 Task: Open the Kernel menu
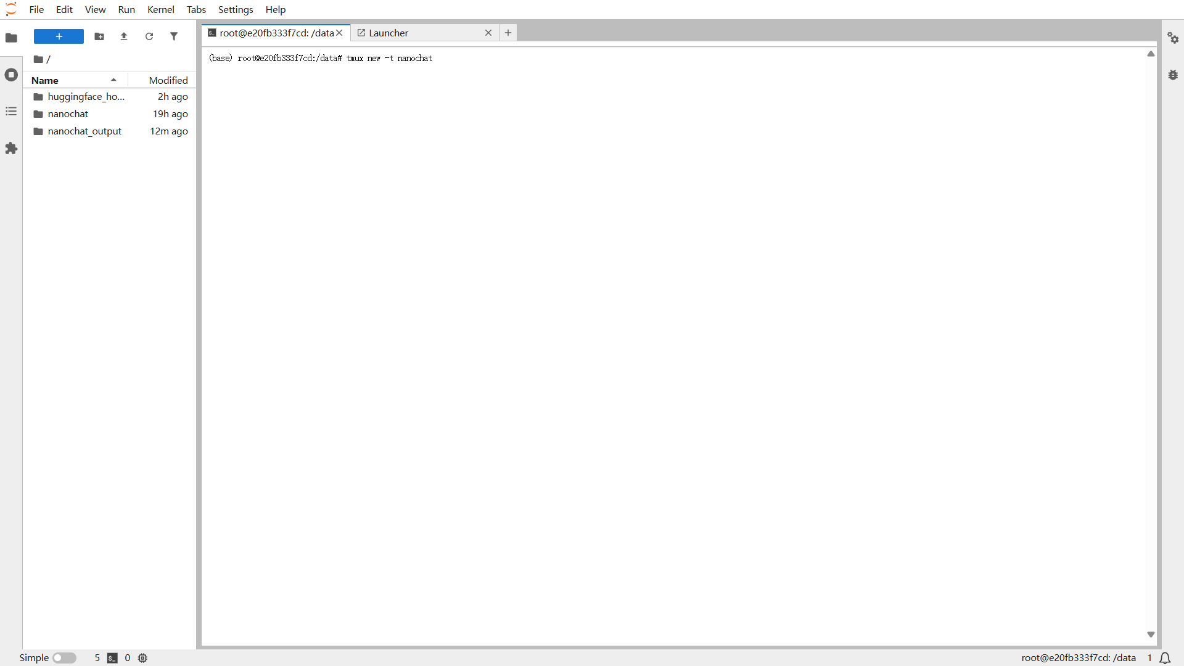pos(161,9)
